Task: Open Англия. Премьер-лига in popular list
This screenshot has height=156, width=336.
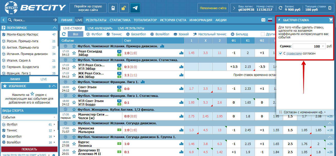Action: (x=23, y=47)
